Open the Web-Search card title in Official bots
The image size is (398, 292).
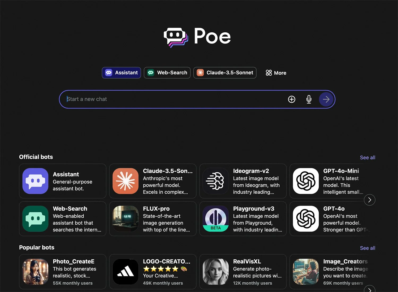[70, 209]
